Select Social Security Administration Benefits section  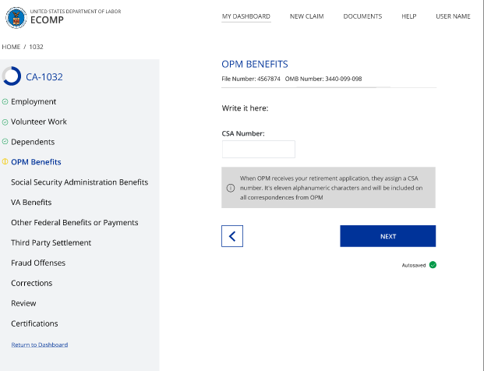[79, 182]
